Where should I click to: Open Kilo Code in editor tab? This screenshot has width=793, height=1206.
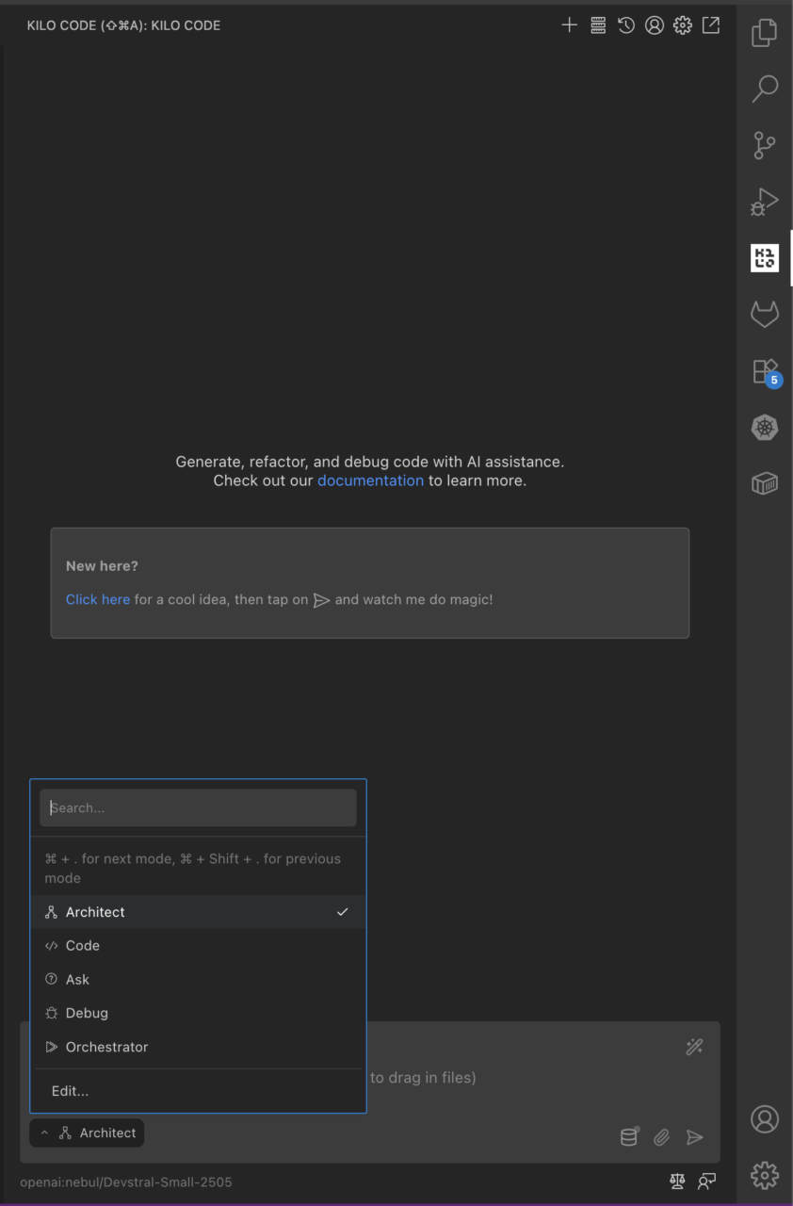point(710,25)
